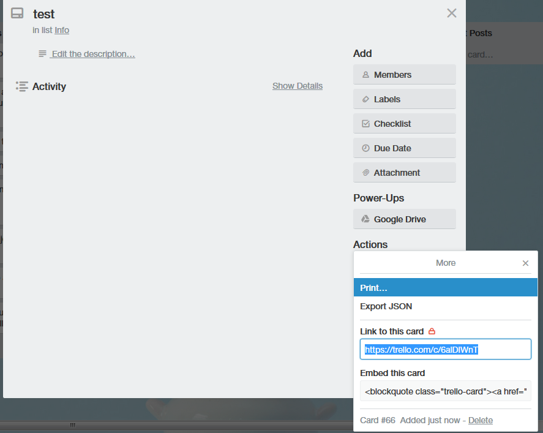543x433 pixels.
Task: Click the test card title
Action: point(43,14)
